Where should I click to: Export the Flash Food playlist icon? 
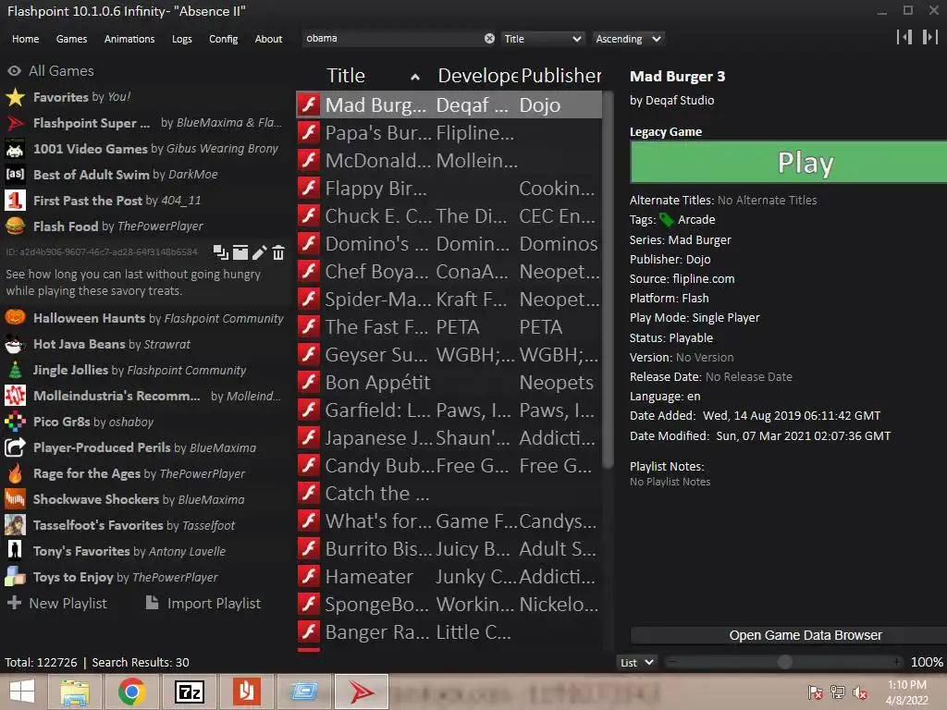click(240, 252)
